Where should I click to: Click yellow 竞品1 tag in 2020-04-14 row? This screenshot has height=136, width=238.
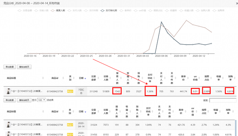tap(70, 125)
